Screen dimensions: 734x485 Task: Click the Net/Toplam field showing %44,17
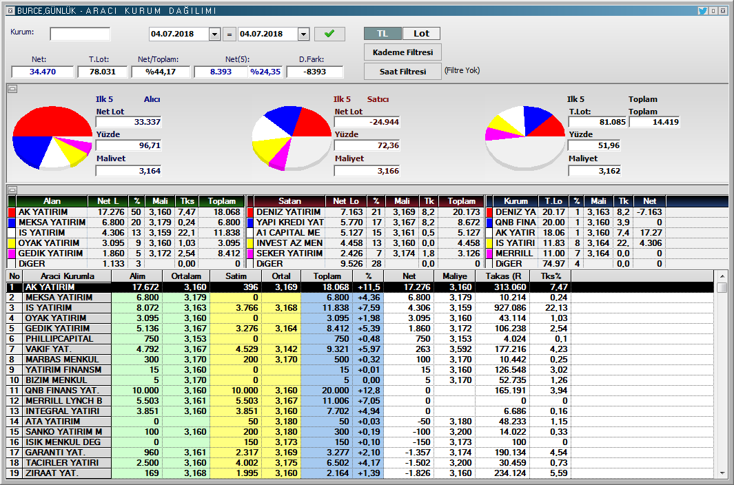[x=161, y=72]
